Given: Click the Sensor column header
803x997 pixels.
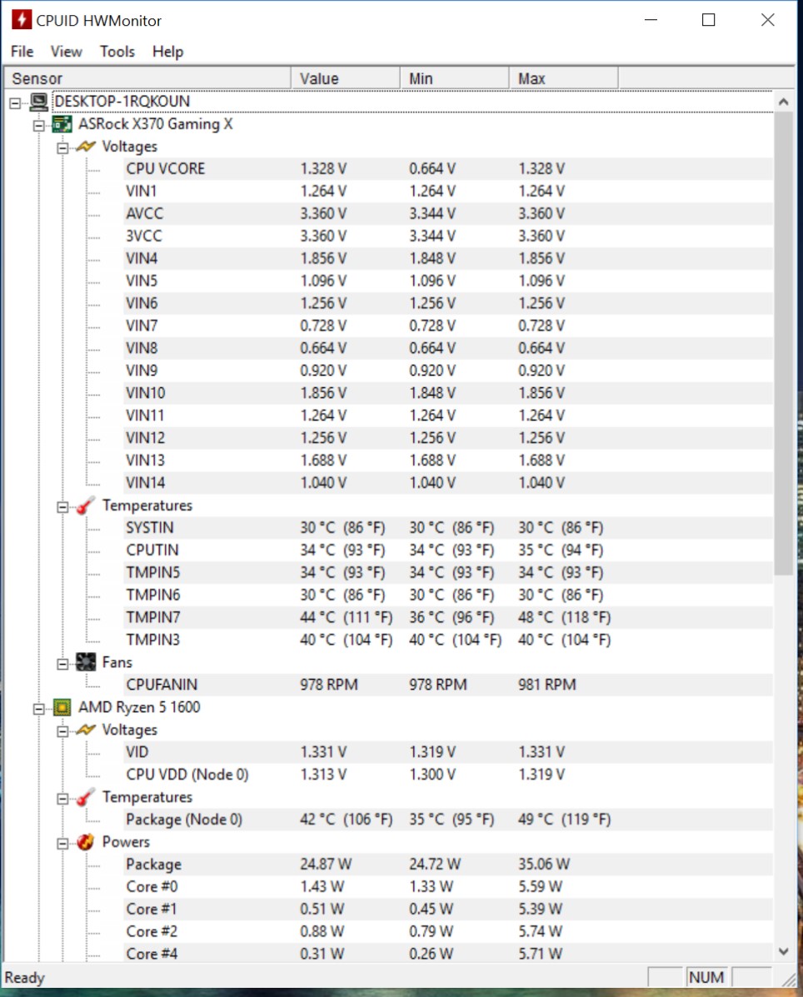Looking at the screenshot, I should tap(147, 78).
